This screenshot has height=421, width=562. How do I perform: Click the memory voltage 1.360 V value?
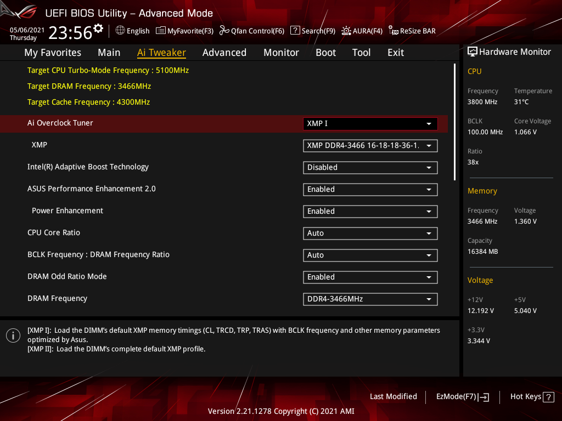[525, 221]
